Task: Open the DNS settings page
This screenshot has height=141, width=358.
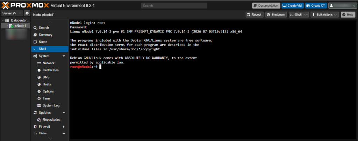Action: tap(46, 77)
